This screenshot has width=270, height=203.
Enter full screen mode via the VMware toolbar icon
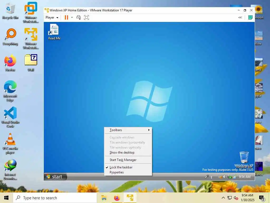tap(86, 17)
